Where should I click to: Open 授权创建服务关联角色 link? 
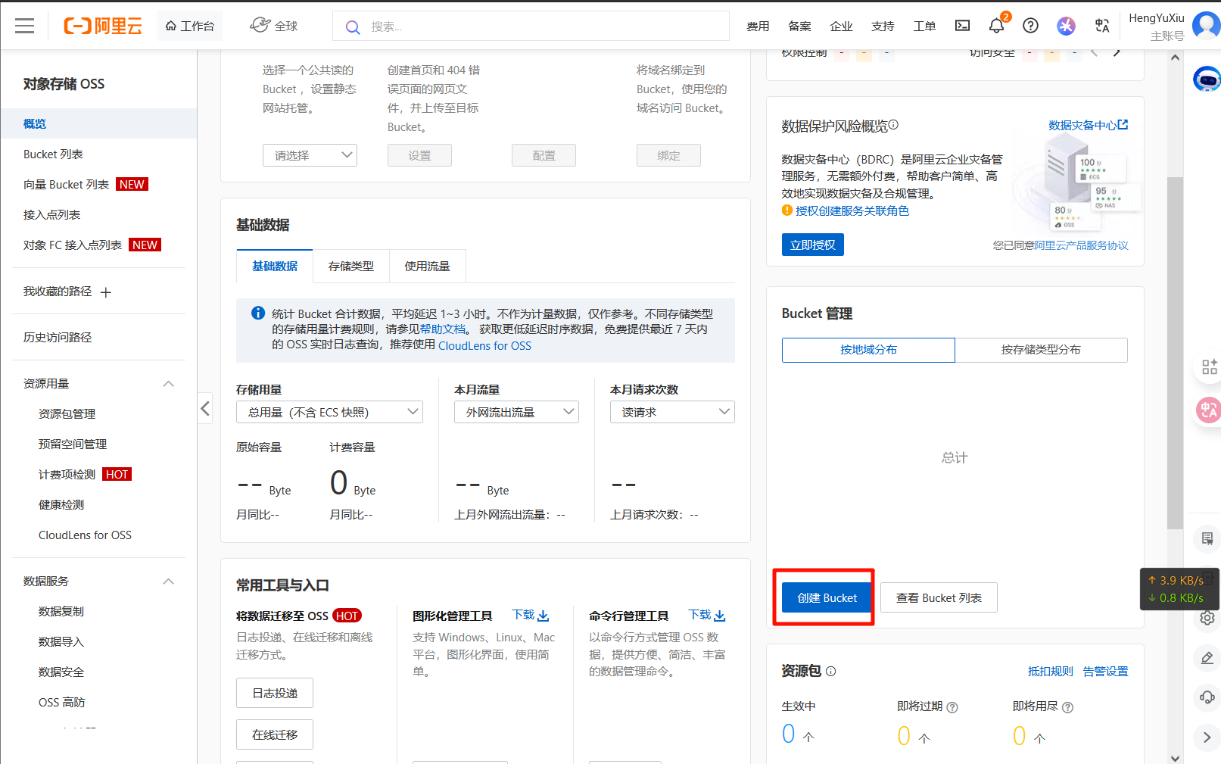(852, 210)
